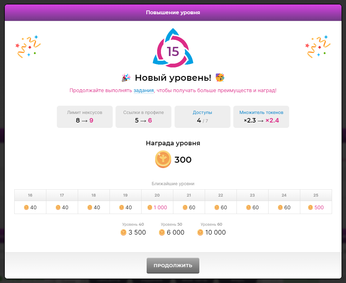Image resolution: width=346 pixels, height=283 pixels.
Task: Click the partying face emoji
Action: pyautogui.click(x=220, y=78)
